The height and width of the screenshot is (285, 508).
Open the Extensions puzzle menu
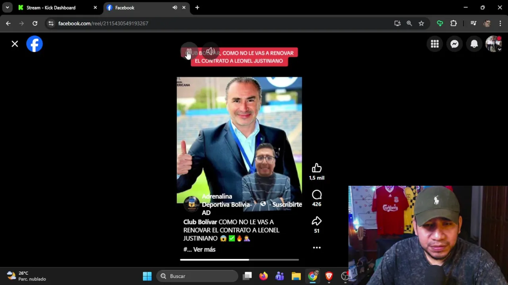pos(454,23)
